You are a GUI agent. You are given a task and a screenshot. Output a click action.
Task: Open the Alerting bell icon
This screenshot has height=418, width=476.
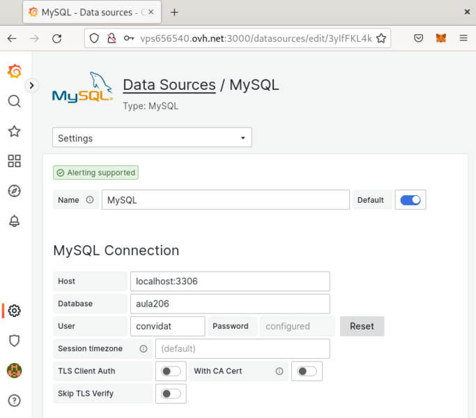pyautogui.click(x=14, y=221)
